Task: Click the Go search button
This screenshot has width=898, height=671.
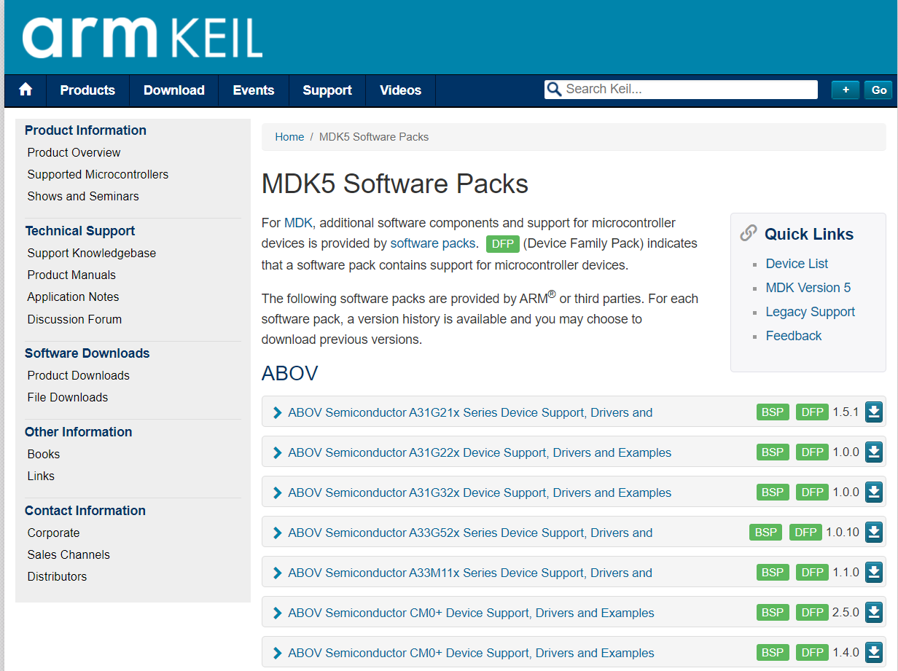Action: coord(879,90)
